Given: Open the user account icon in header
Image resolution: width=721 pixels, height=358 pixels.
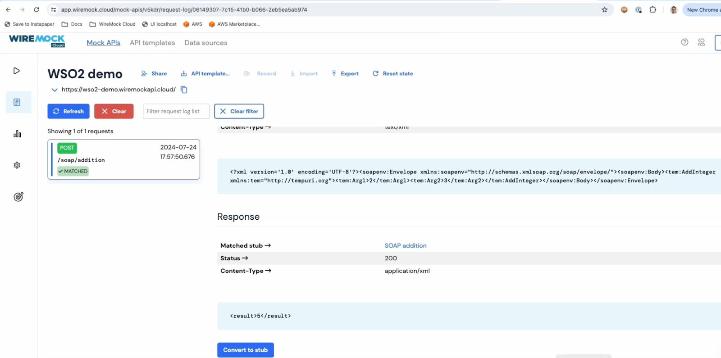Looking at the screenshot, I should coord(701,42).
